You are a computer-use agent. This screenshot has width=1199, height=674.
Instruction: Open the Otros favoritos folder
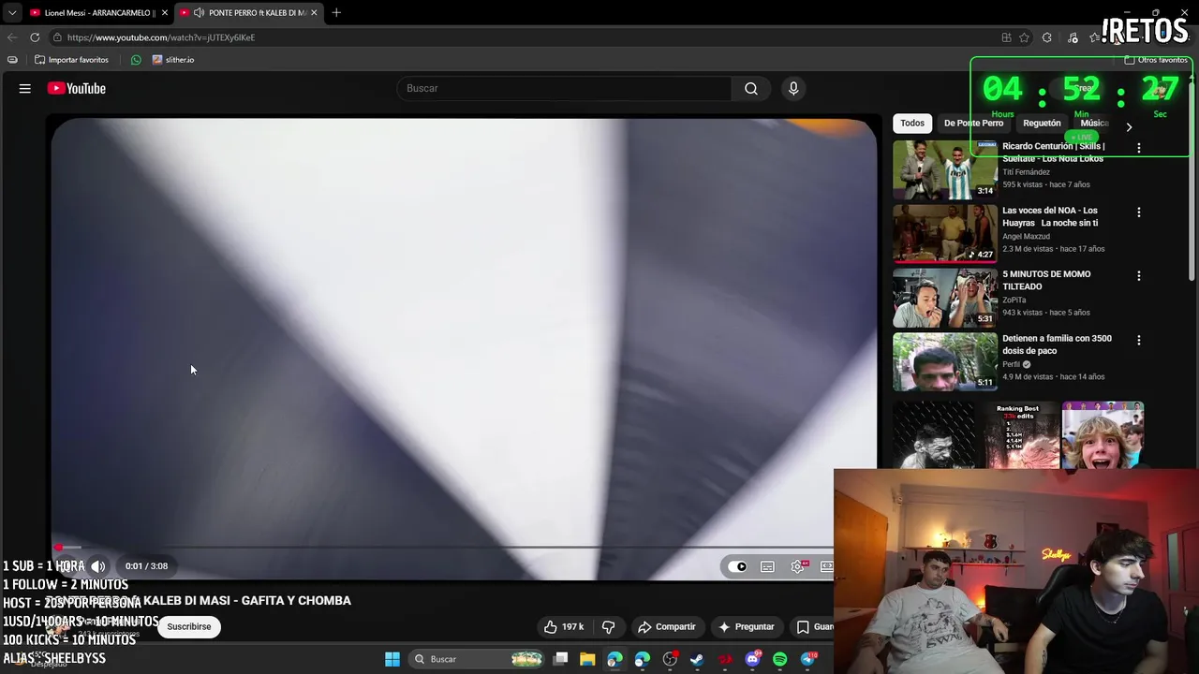pyautogui.click(x=1156, y=60)
